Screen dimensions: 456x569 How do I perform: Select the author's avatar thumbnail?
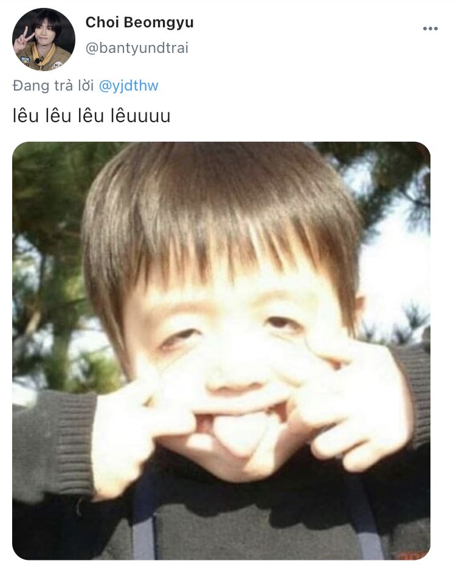tap(44, 40)
